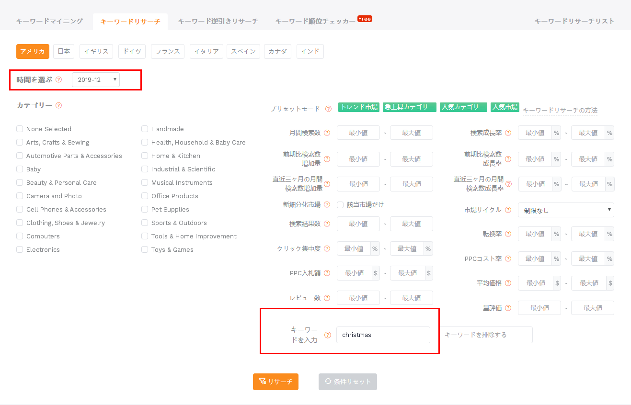Open help icon for 転換率
The width and height of the screenshot is (631, 405).
508,234
